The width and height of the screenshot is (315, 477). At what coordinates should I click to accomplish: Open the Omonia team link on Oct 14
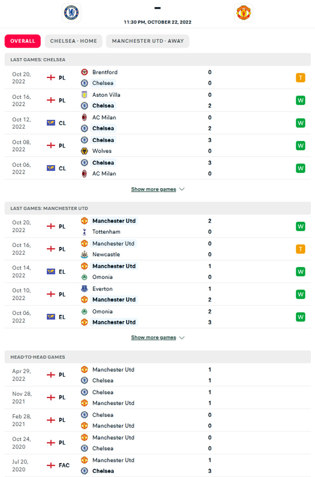click(x=103, y=277)
